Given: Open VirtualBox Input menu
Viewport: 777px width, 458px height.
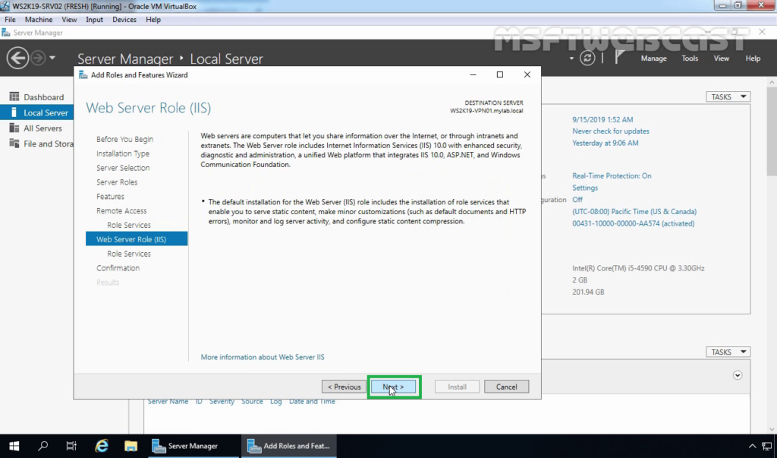Looking at the screenshot, I should 94,19.
